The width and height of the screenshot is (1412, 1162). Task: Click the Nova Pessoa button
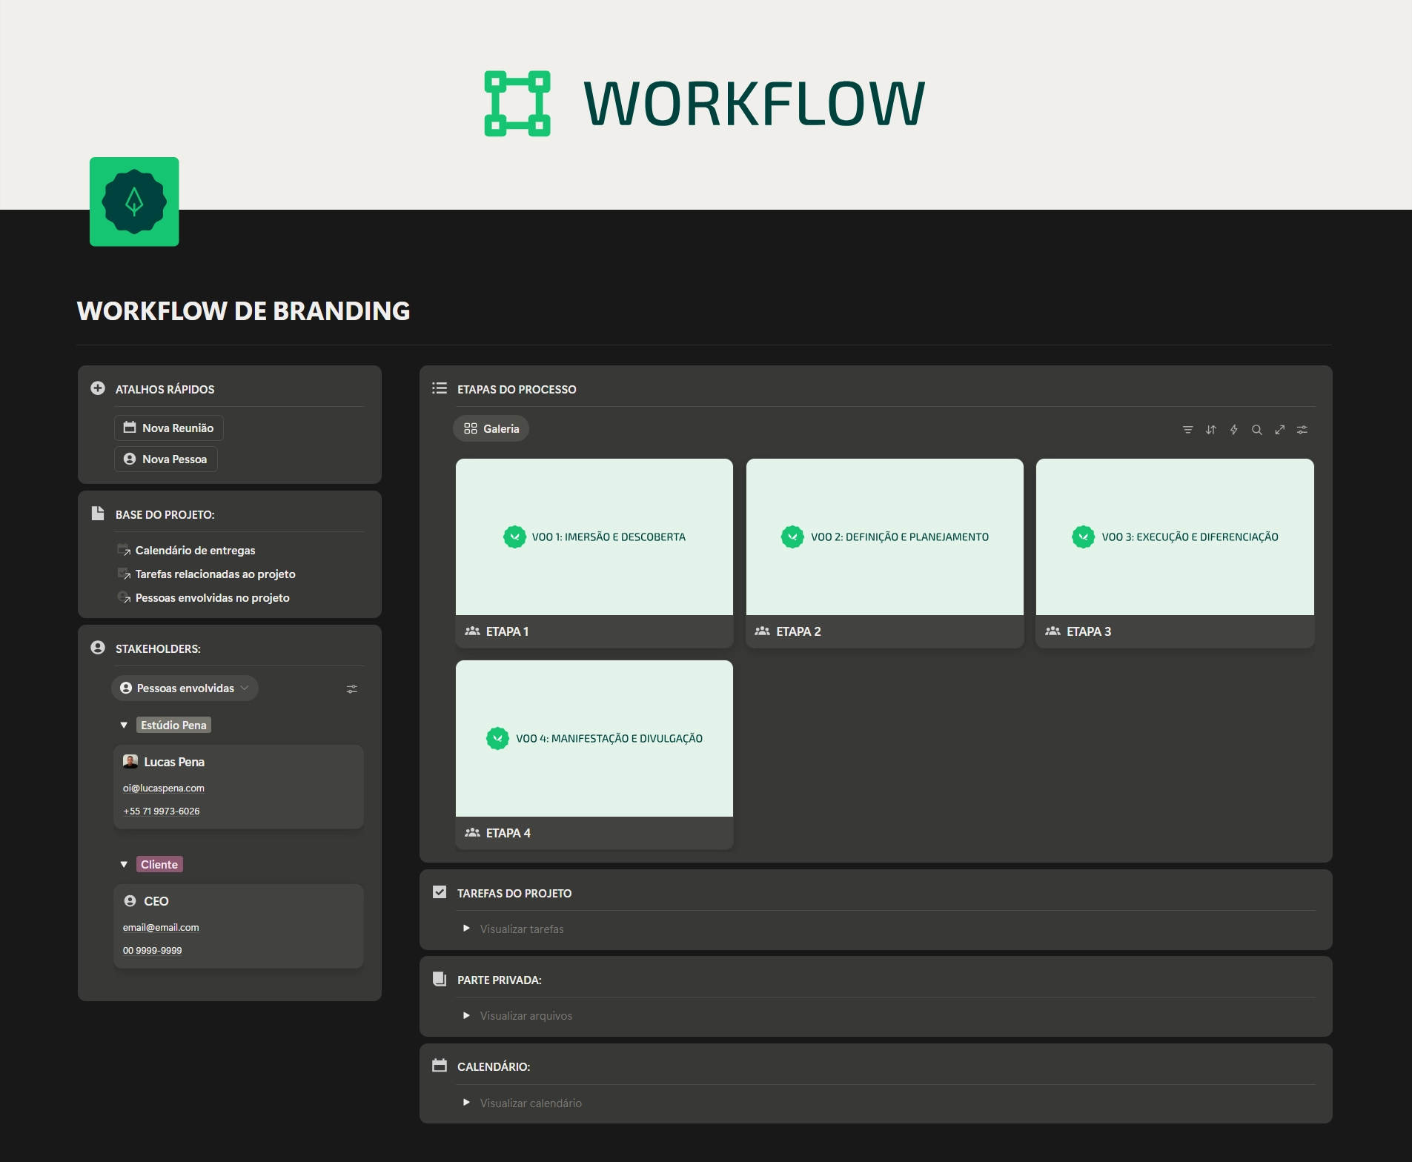point(166,459)
